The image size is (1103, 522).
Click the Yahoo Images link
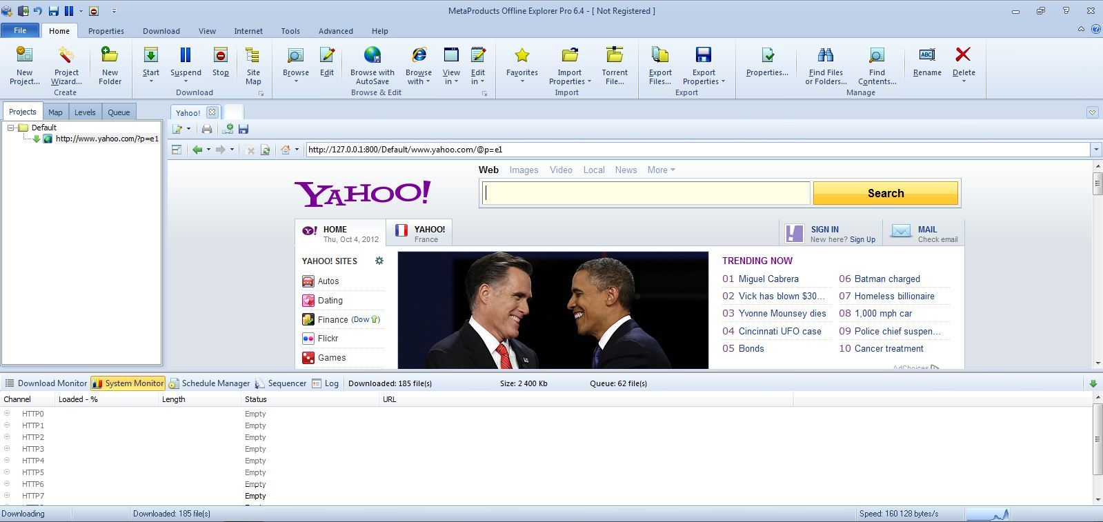[524, 170]
